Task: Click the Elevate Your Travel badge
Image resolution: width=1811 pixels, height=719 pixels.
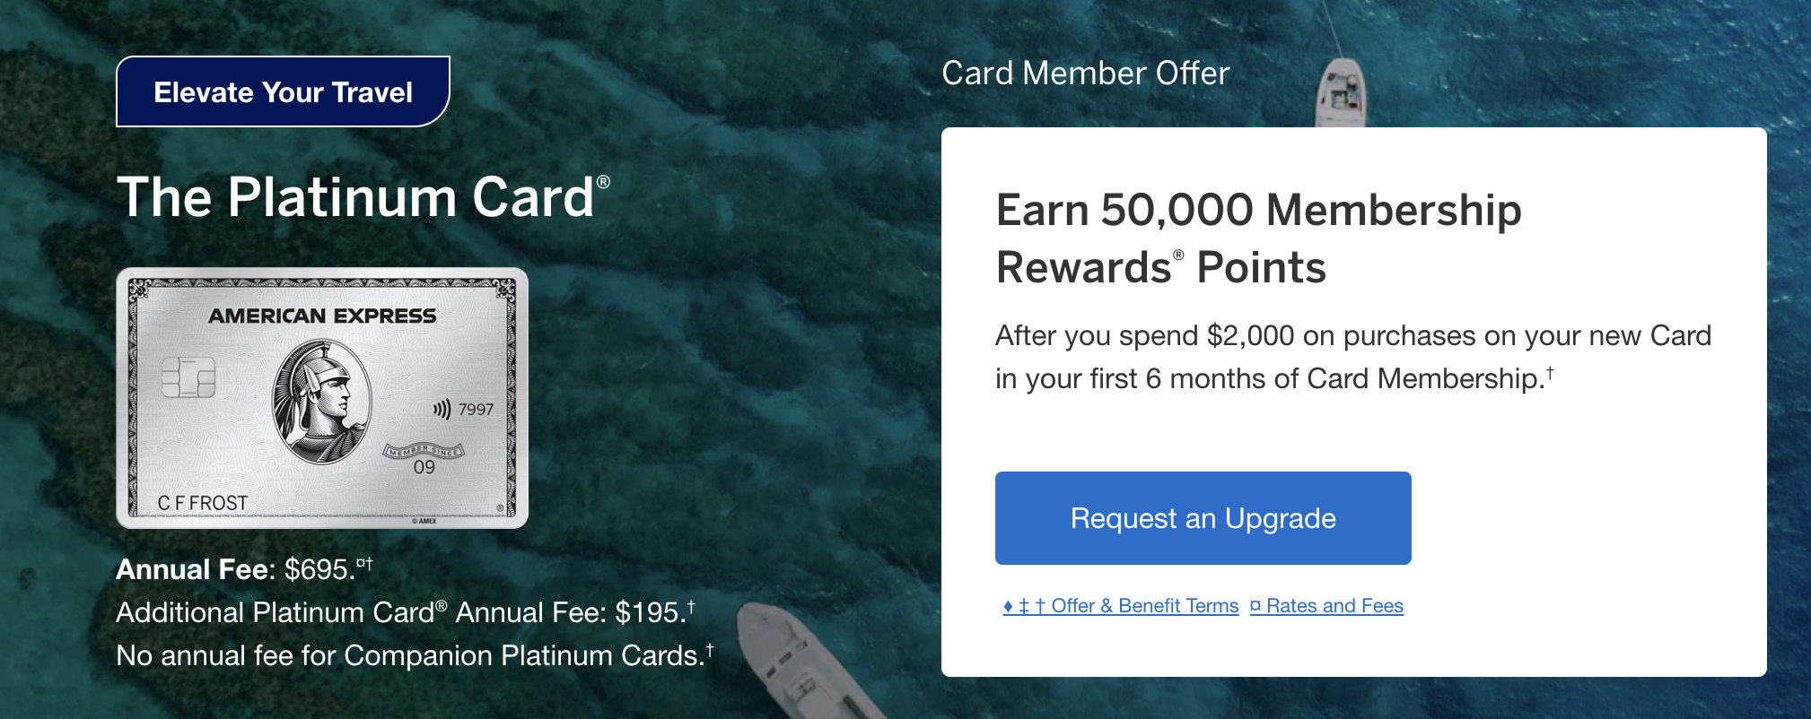Action: (283, 92)
